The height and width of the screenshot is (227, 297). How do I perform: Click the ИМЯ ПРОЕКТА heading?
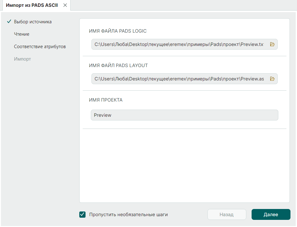coord(106,100)
